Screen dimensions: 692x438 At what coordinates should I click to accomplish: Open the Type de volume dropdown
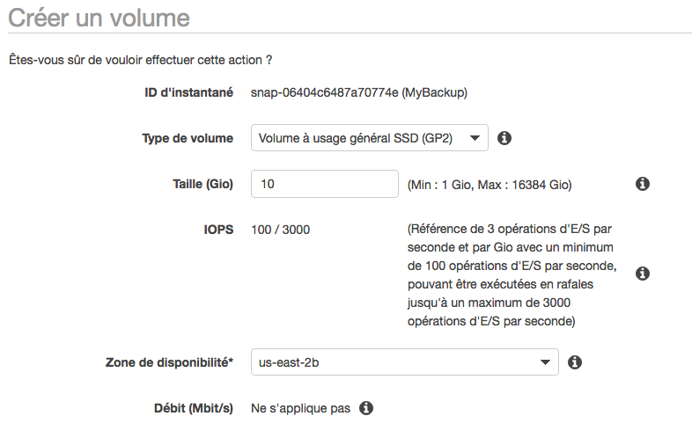coord(369,138)
